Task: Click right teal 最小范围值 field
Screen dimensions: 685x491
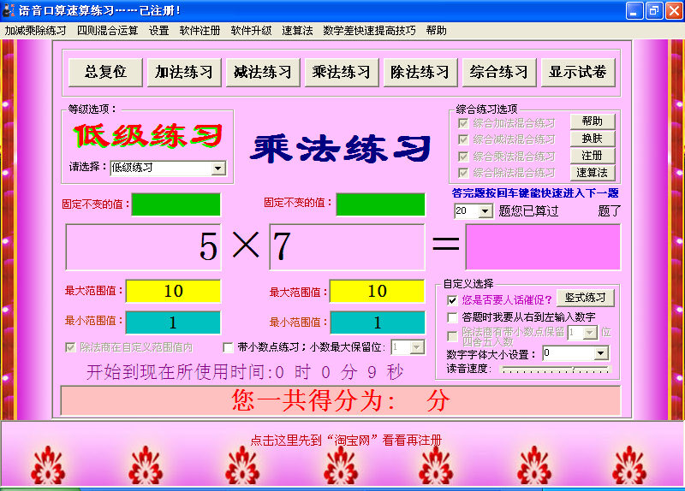Action: point(378,322)
